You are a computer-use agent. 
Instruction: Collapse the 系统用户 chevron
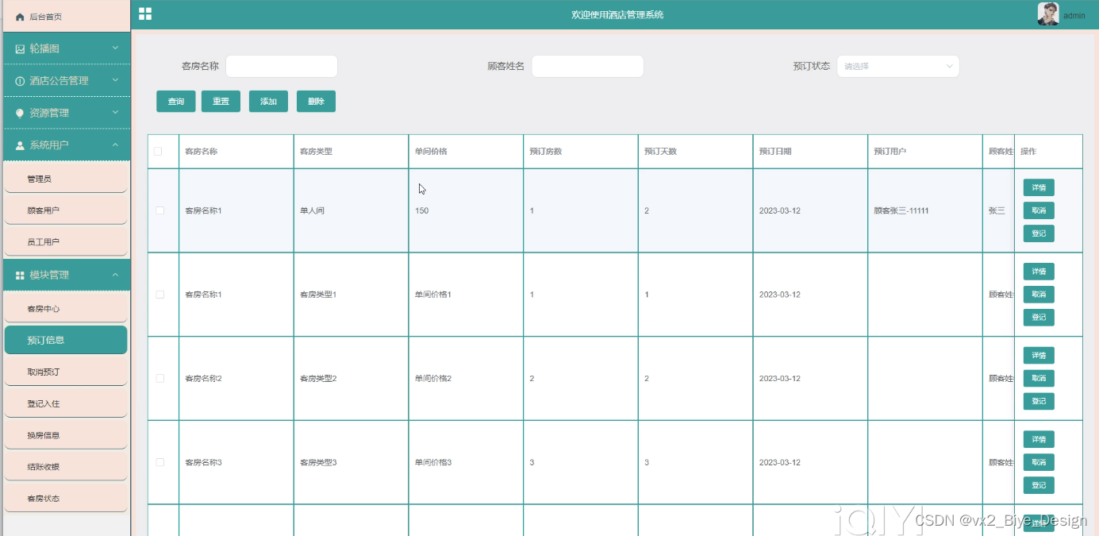pos(115,145)
